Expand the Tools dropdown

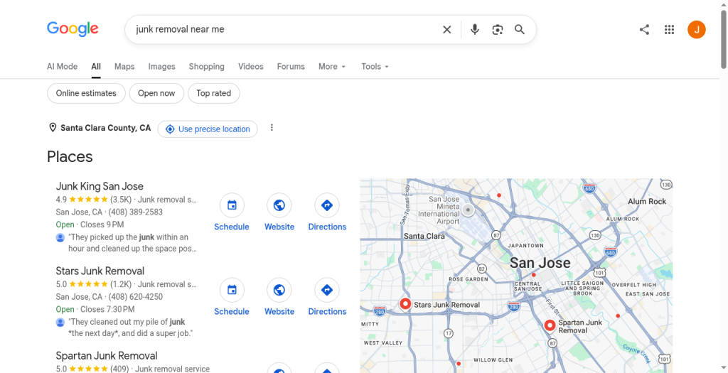click(x=375, y=66)
